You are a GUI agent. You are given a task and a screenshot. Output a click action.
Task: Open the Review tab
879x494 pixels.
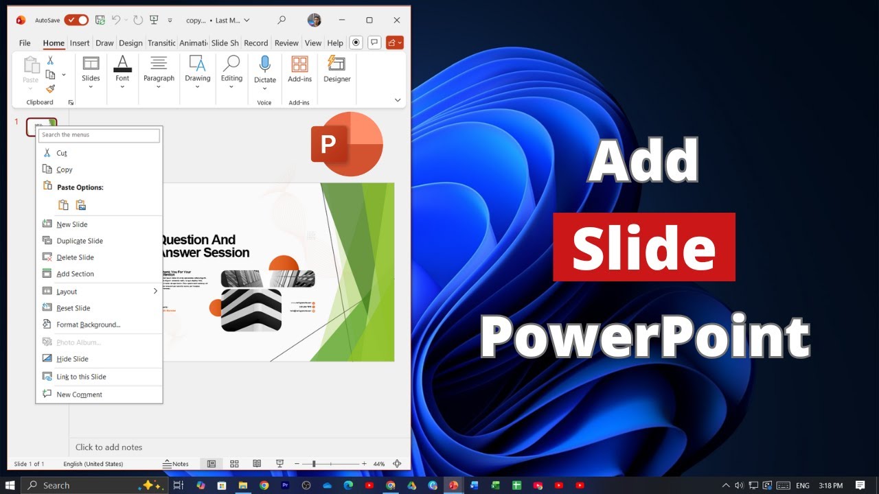click(286, 43)
